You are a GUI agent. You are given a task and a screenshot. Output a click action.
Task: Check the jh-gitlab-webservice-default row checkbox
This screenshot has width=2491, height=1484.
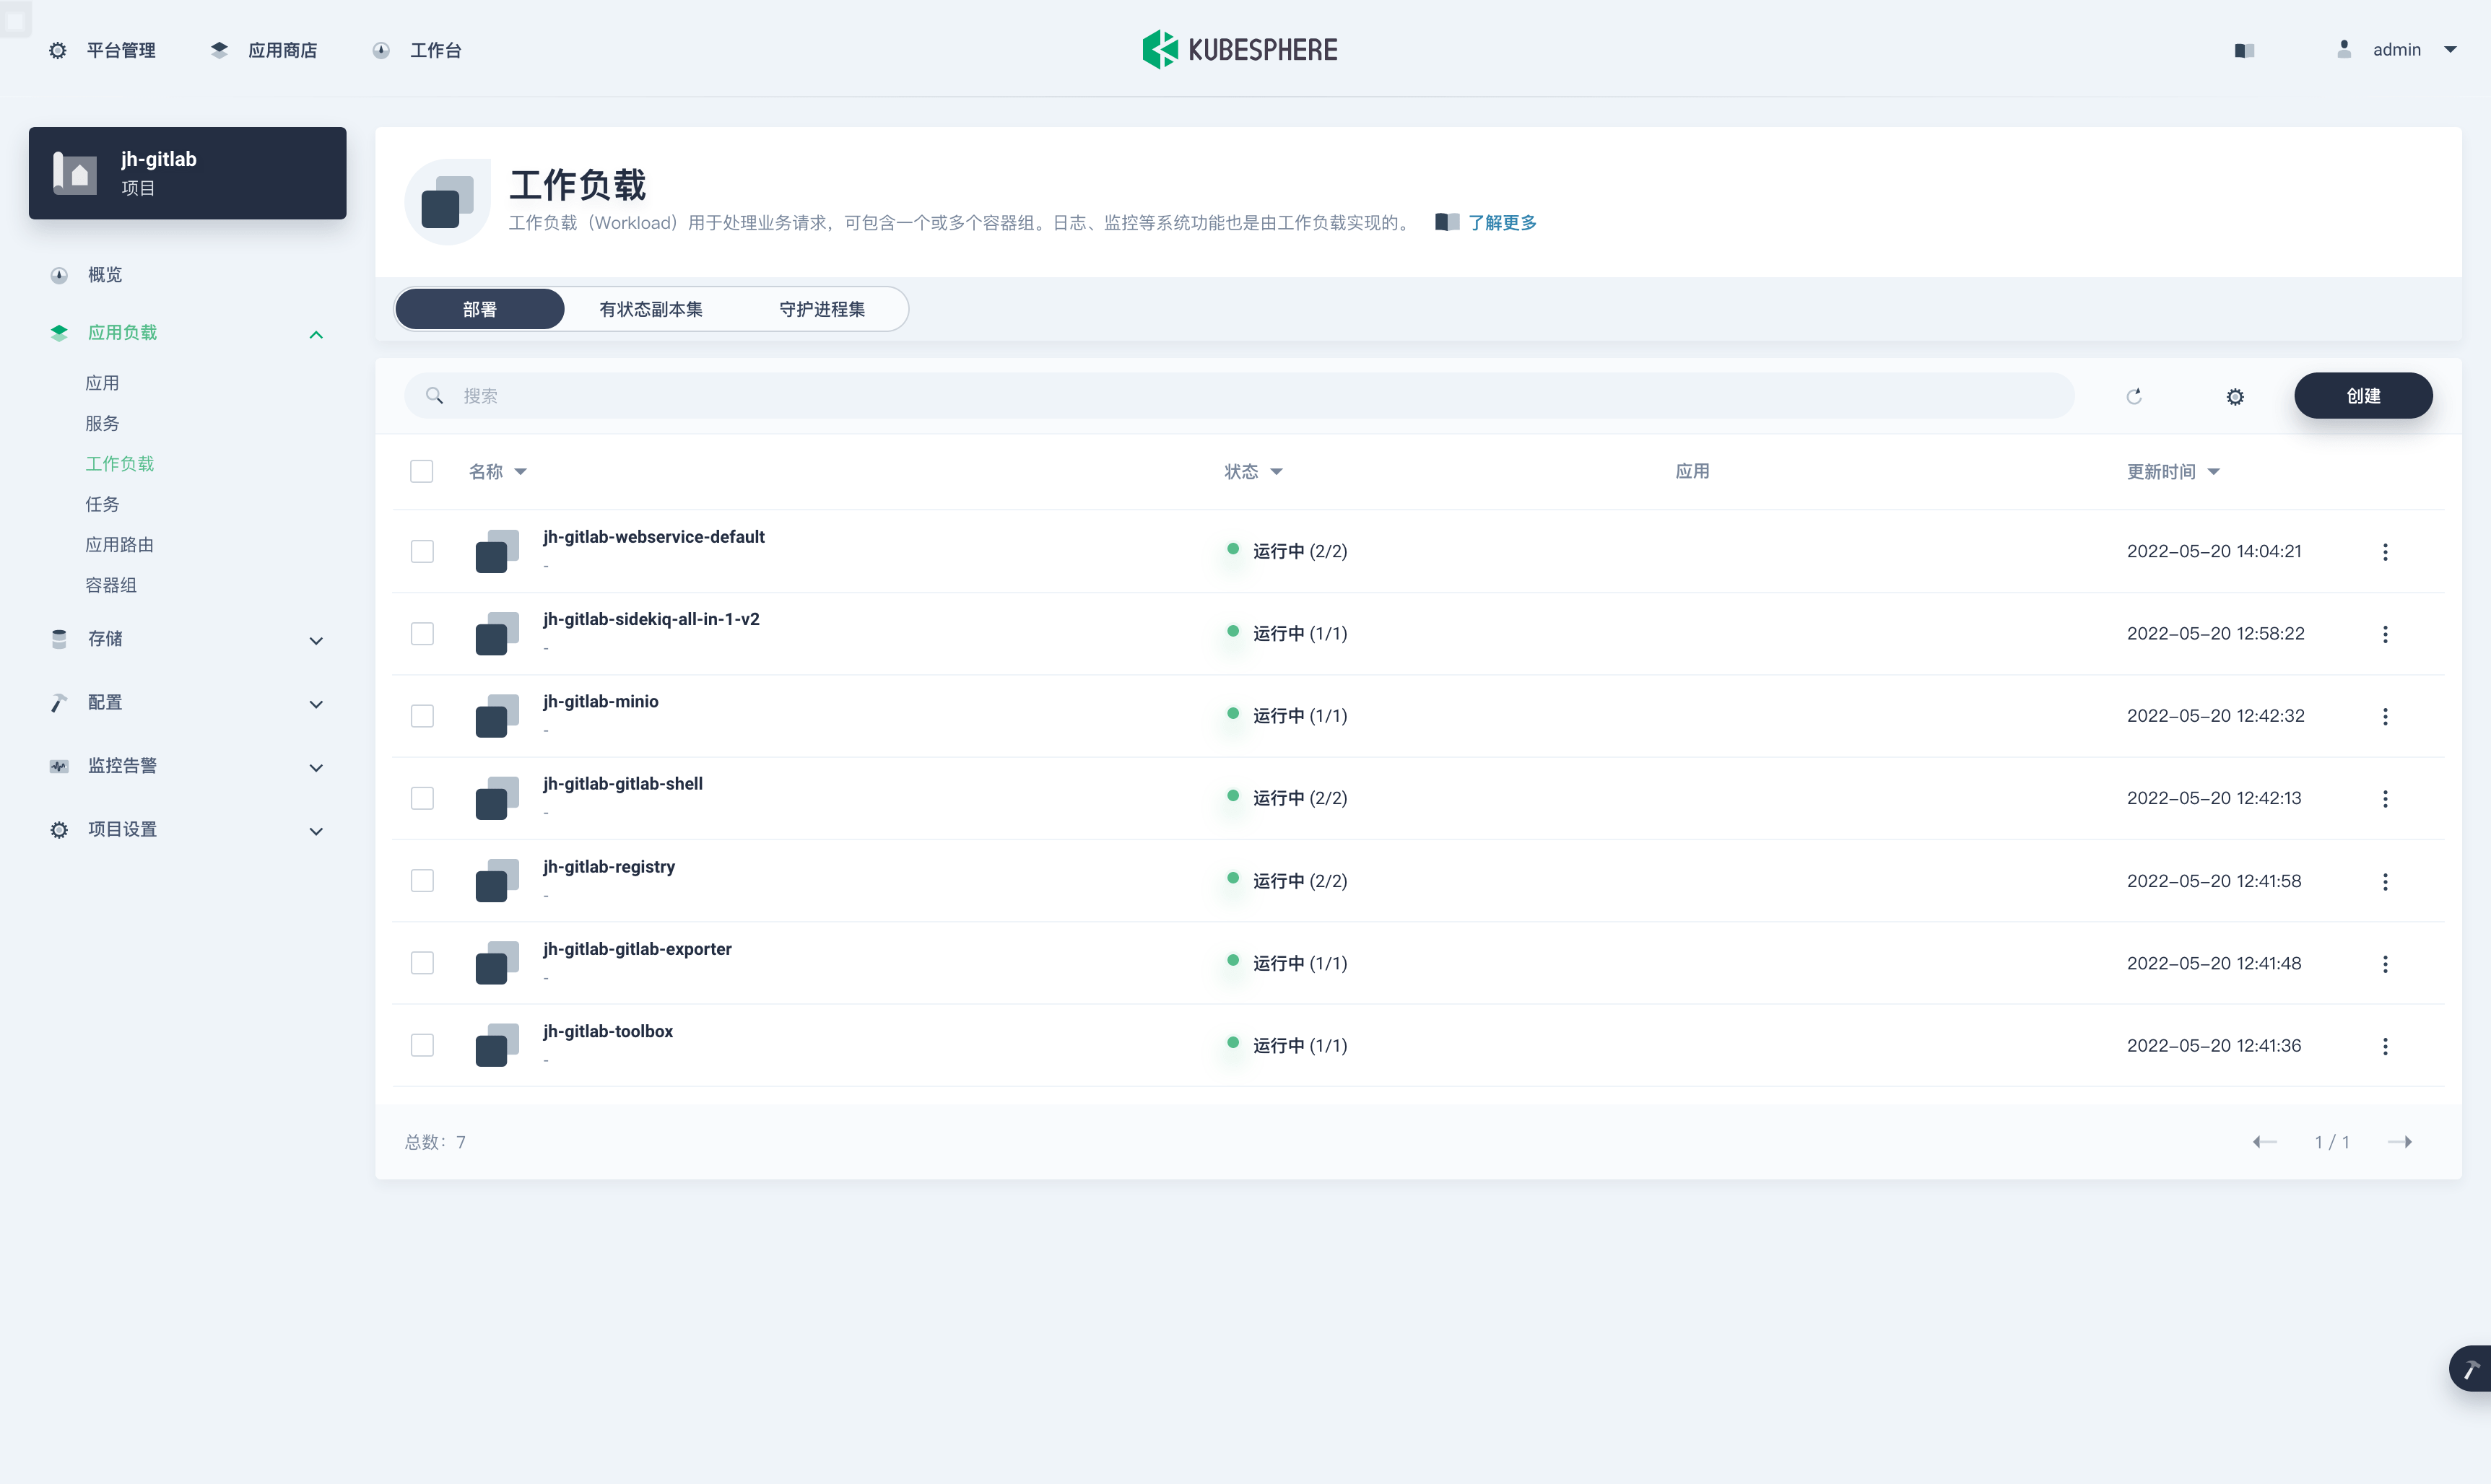tap(422, 551)
